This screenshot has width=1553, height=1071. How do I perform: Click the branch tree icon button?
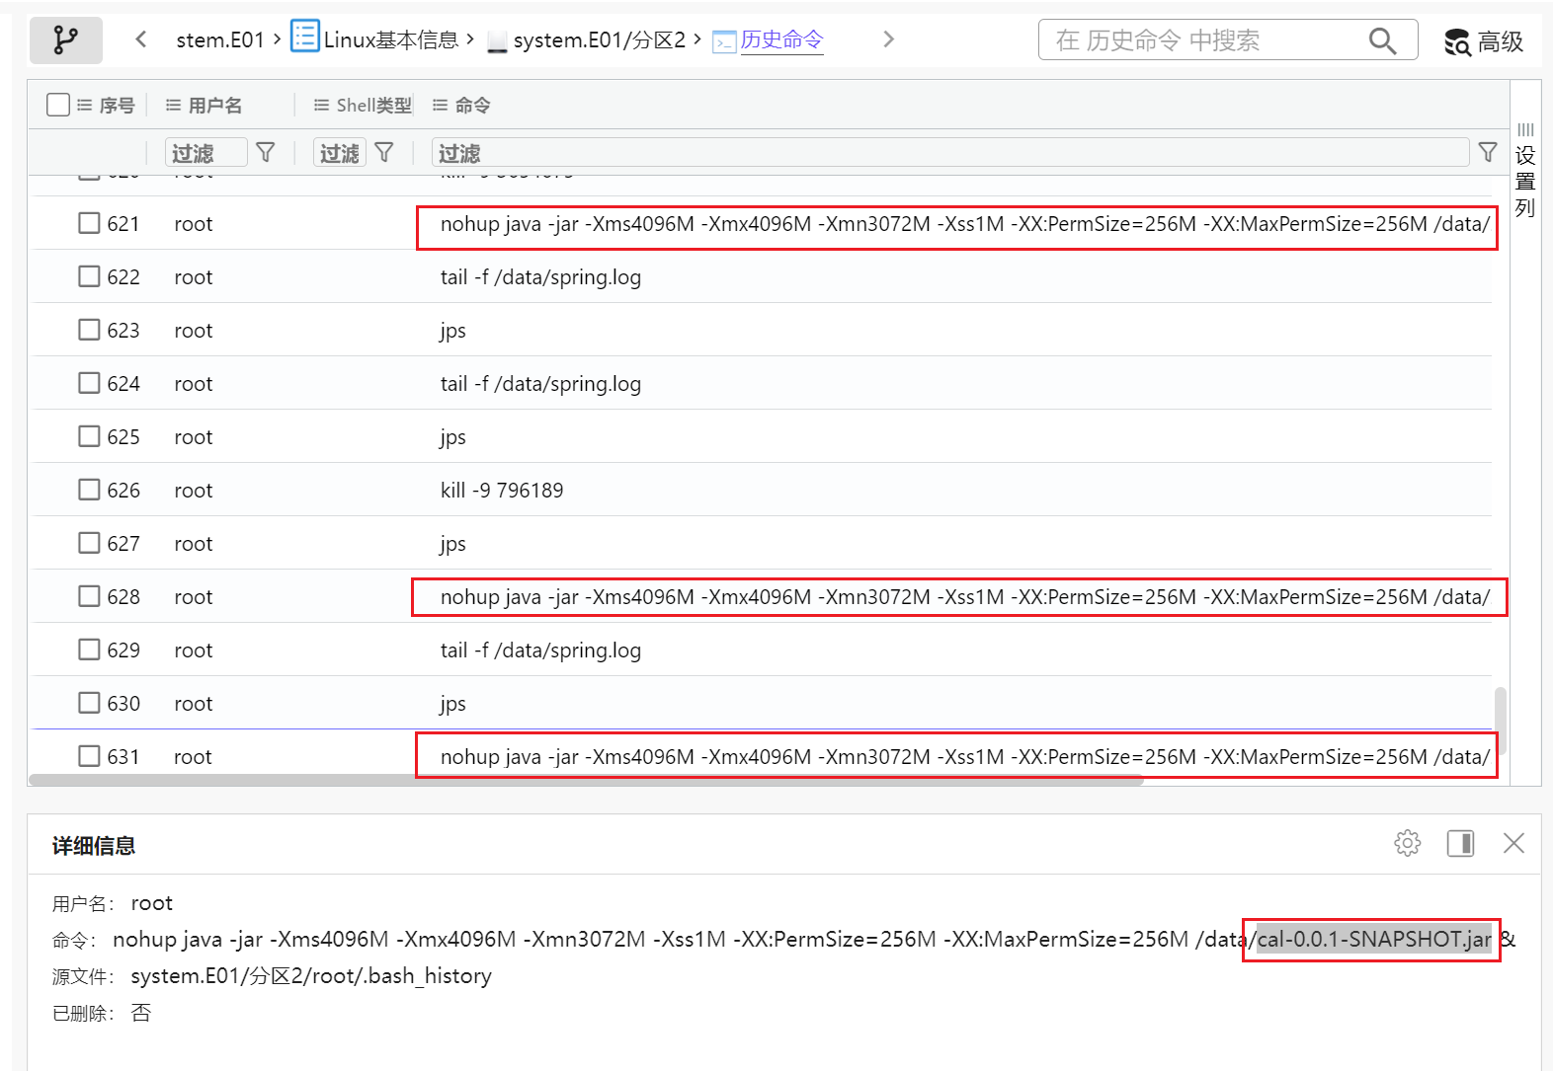[x=65, y=40]
